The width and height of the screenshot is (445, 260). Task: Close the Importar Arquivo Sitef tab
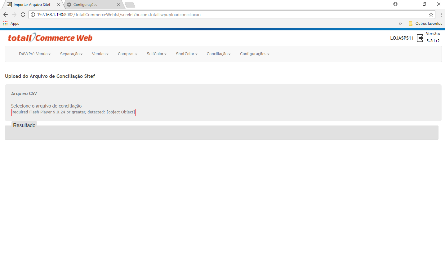59,5
